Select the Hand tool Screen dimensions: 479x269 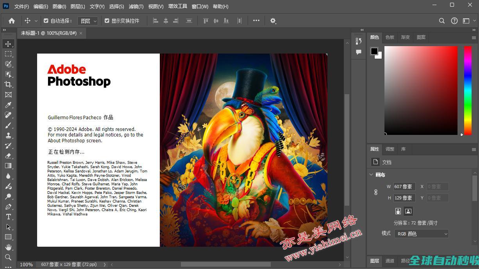[x=8, y=247]
